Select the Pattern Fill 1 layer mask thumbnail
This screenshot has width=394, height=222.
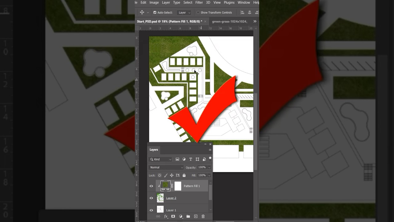pos(178,186)
